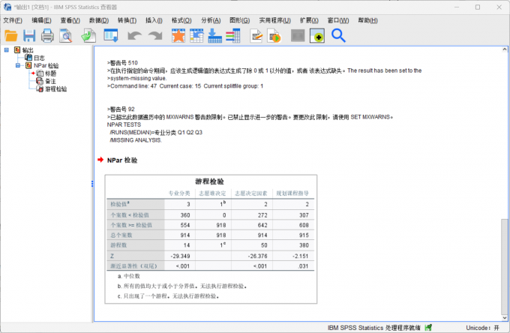The image size is (510, 333).
Task: Recall recent dialogs from the toolbar
Action: pyautogui.click(x=111, y=36)
